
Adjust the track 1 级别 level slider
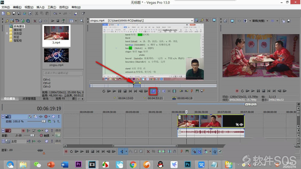[44, 121]
